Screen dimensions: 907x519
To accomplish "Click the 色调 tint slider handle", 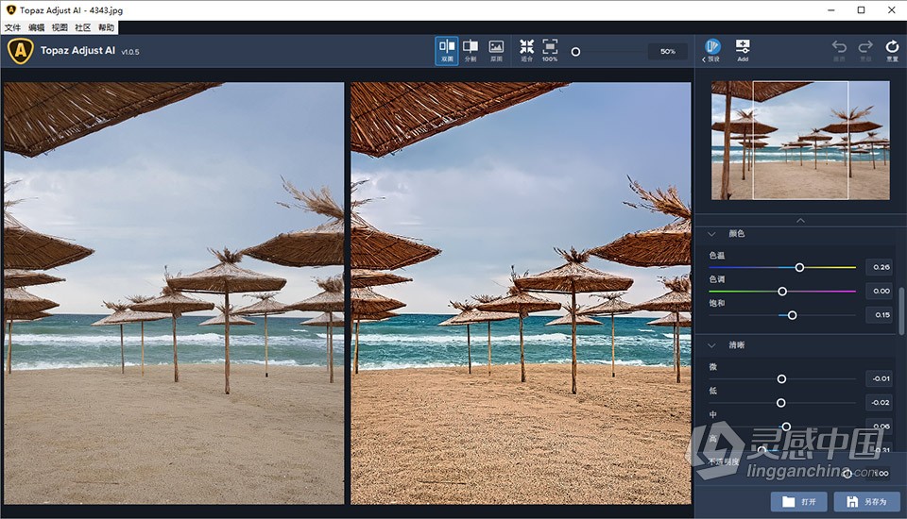I will pos(782,292).
